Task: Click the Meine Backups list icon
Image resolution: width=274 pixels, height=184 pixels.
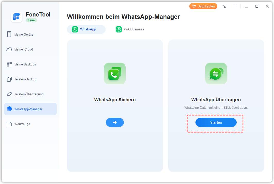Action: [x=10, y=64]
